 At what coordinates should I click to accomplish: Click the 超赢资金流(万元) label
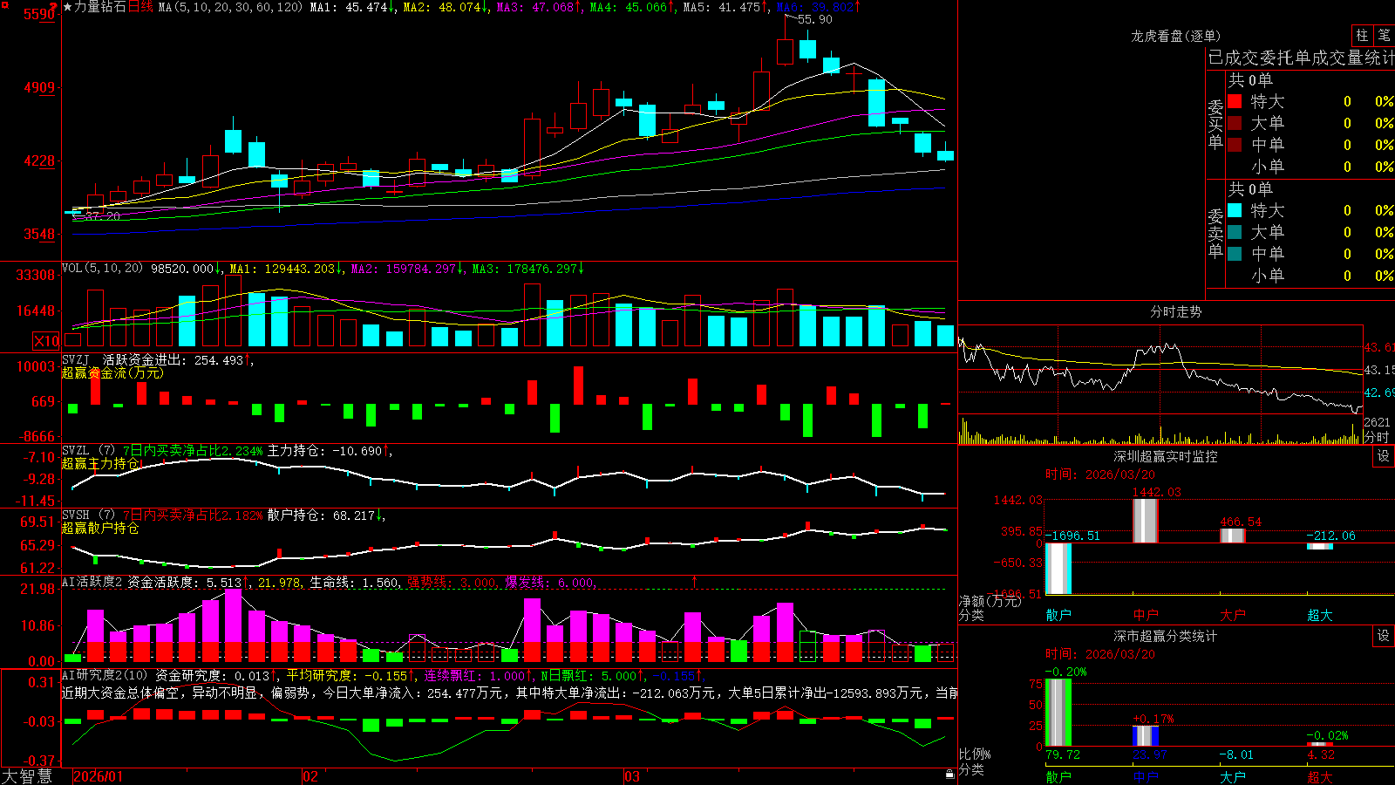pyautogui.click(x=112, y=372)
